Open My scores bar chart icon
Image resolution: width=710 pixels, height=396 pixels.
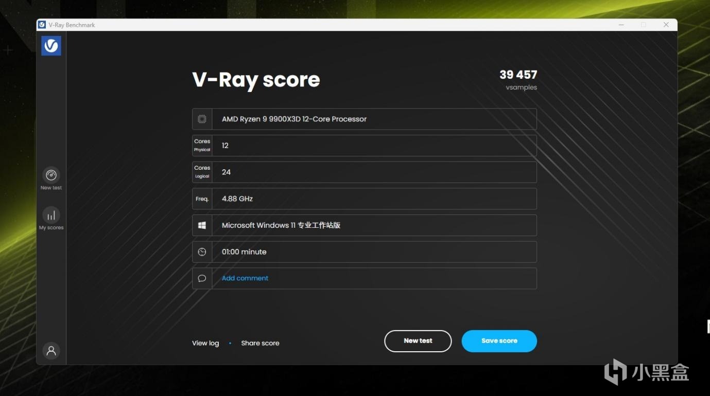tap(51, 215)
